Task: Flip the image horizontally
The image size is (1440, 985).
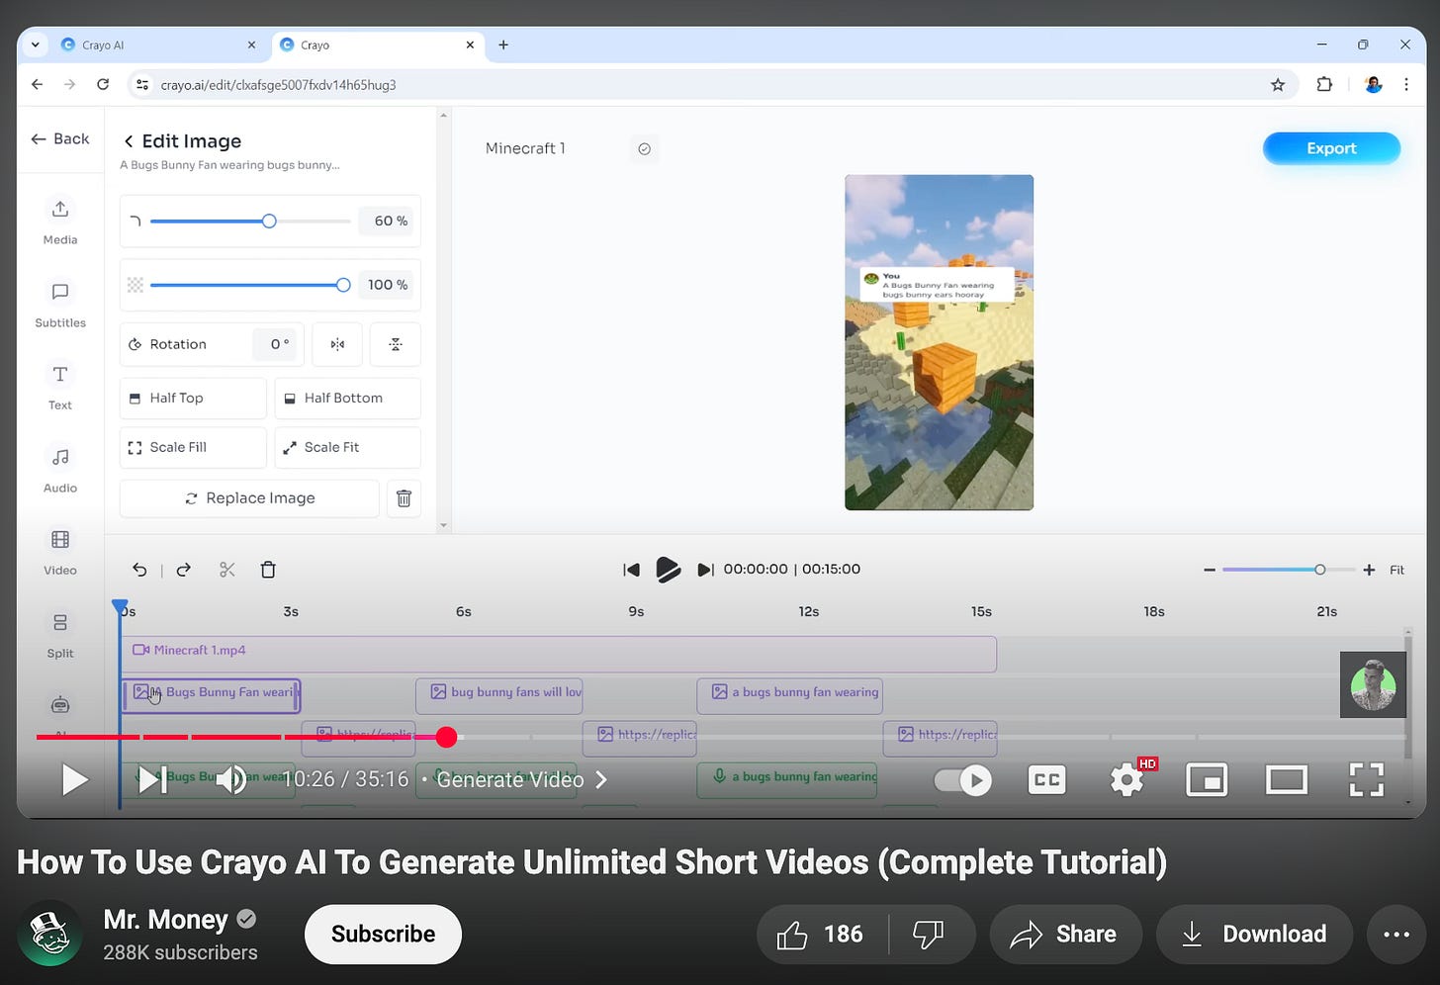Action: [337, 344]
